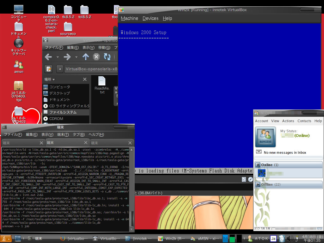Viewport: 324px width, 243px height.
Task: Open the Devices menu in VirtualBox
Action: [150, 18]
